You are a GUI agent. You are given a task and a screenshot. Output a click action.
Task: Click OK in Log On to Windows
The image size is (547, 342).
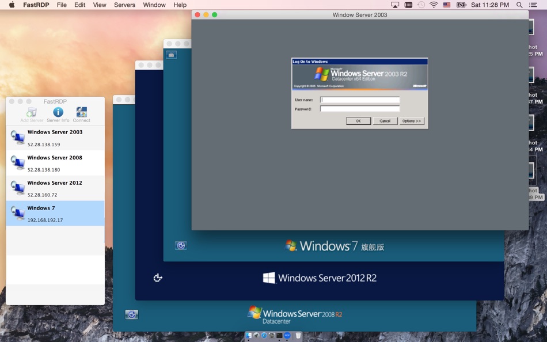click(x=358, y=121)
